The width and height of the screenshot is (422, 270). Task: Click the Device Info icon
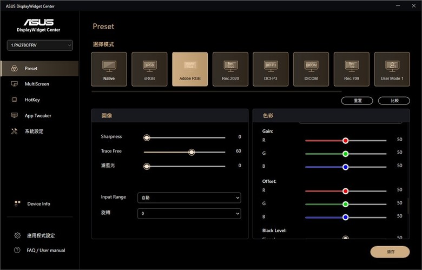(x=17, y=203)
